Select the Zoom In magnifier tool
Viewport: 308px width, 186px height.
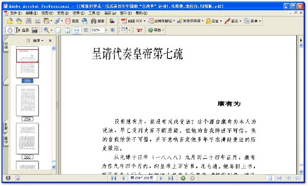[x=47, y=30]
